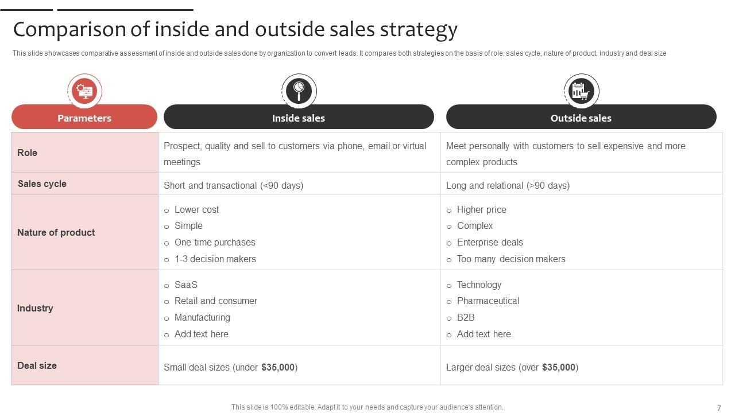Click 'Add text here' in the Outside sales column
735x413 pixels.
[483, 334]
